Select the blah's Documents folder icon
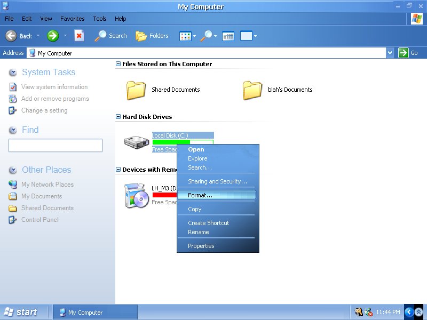The width and height of the screenshot is (427, 320). click(x=252, y=90)
